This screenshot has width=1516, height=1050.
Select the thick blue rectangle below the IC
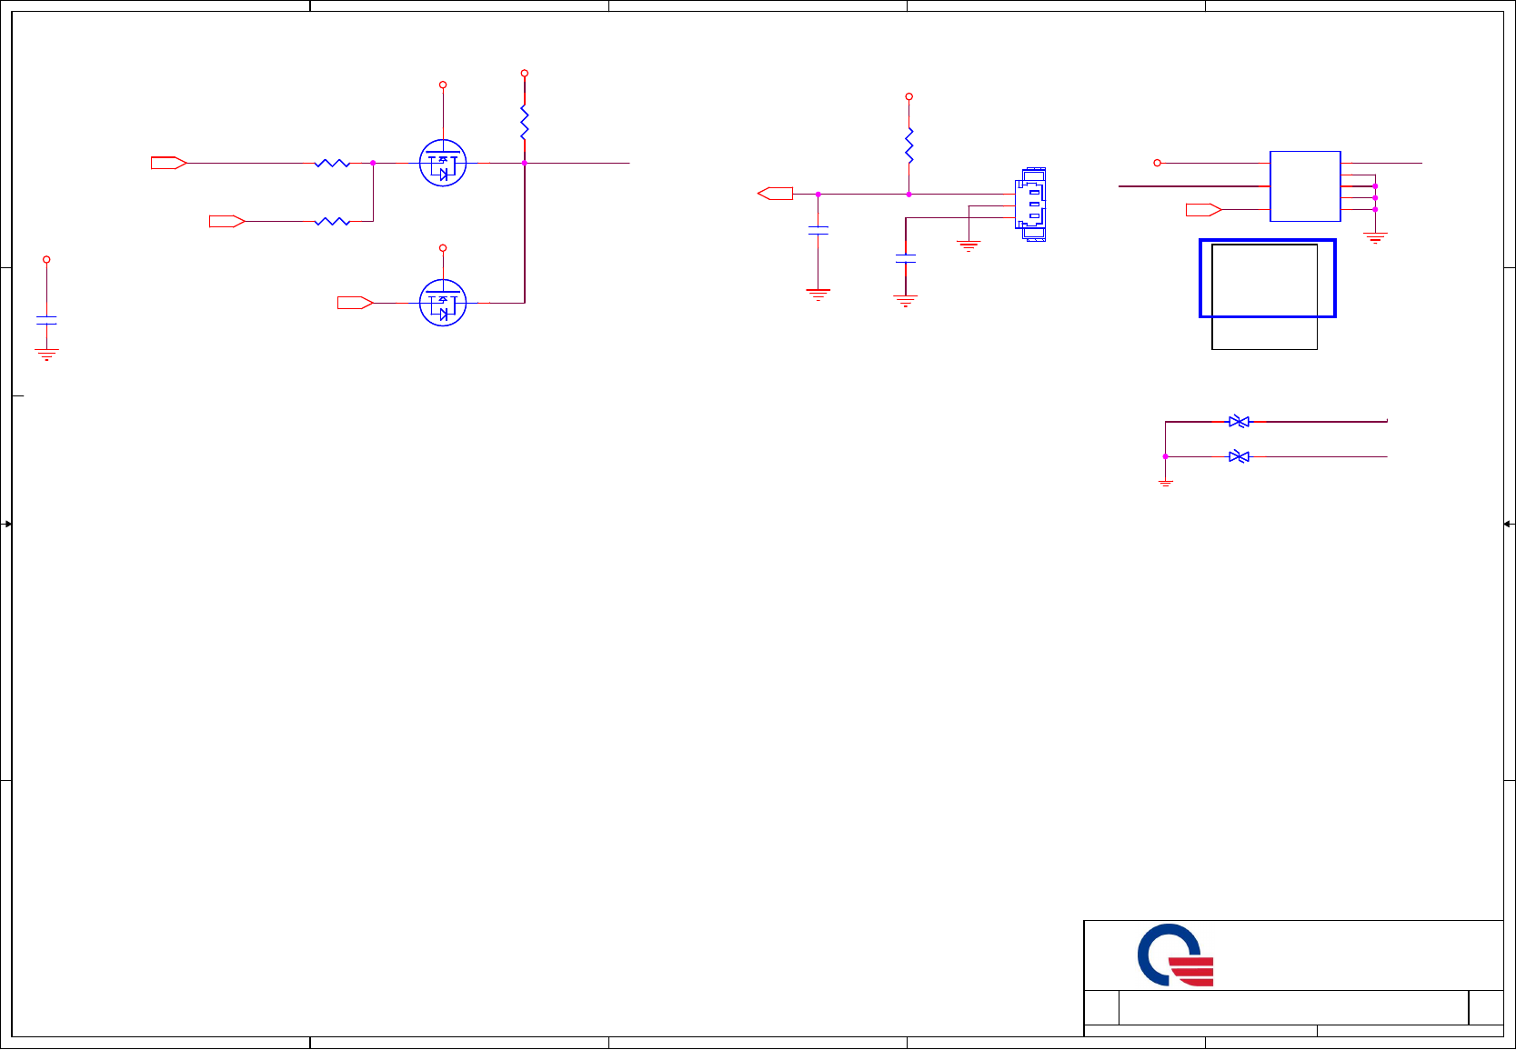coord(1268,278)
